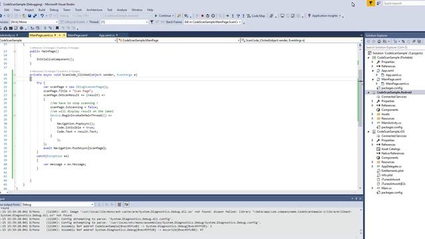425x239 pixels.
Task: Select iTunesArtwork@2x in Solution Explorer
Action: [393, 184]
